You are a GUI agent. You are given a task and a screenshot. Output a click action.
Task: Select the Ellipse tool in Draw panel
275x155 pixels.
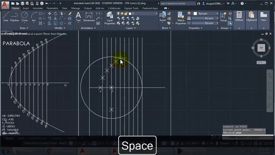(x=40, y=18)
